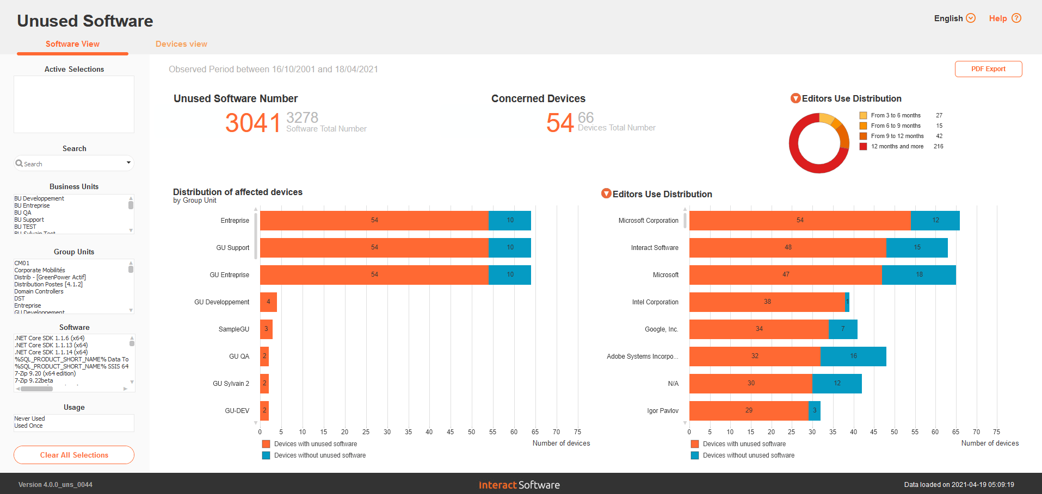Click the Group Units list scrollbar thumb
Screen dimensions: 1042x494
click(131, 268)
